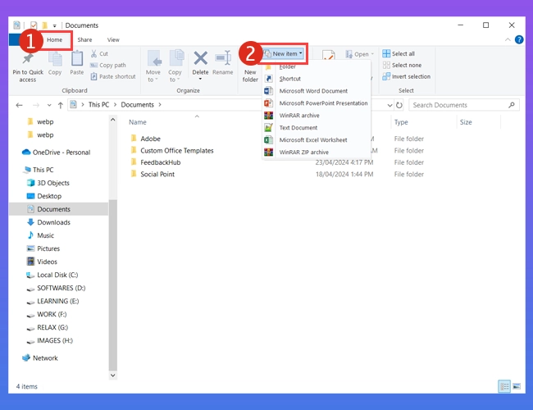
Task: Click Invert selection
Action: point(410,77)
